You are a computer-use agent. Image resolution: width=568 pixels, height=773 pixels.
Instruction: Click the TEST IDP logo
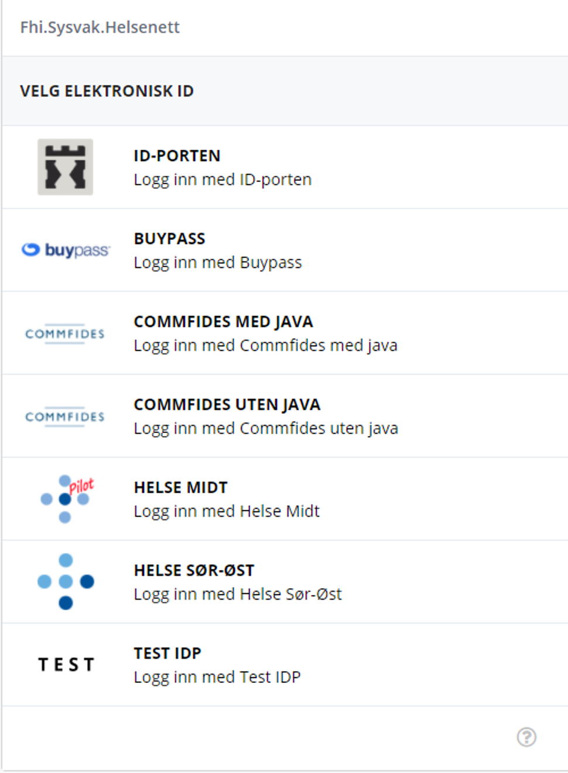pos(66,665)
